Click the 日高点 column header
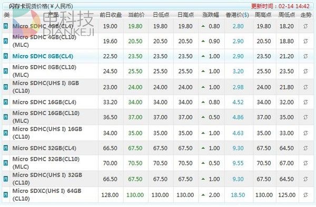 coord(185,15)
